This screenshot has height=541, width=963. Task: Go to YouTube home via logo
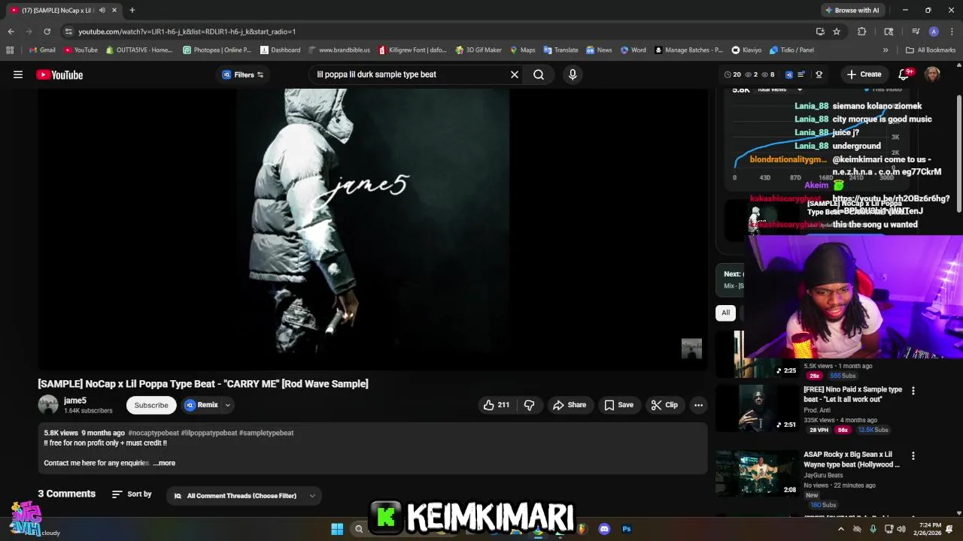[59, 74]
